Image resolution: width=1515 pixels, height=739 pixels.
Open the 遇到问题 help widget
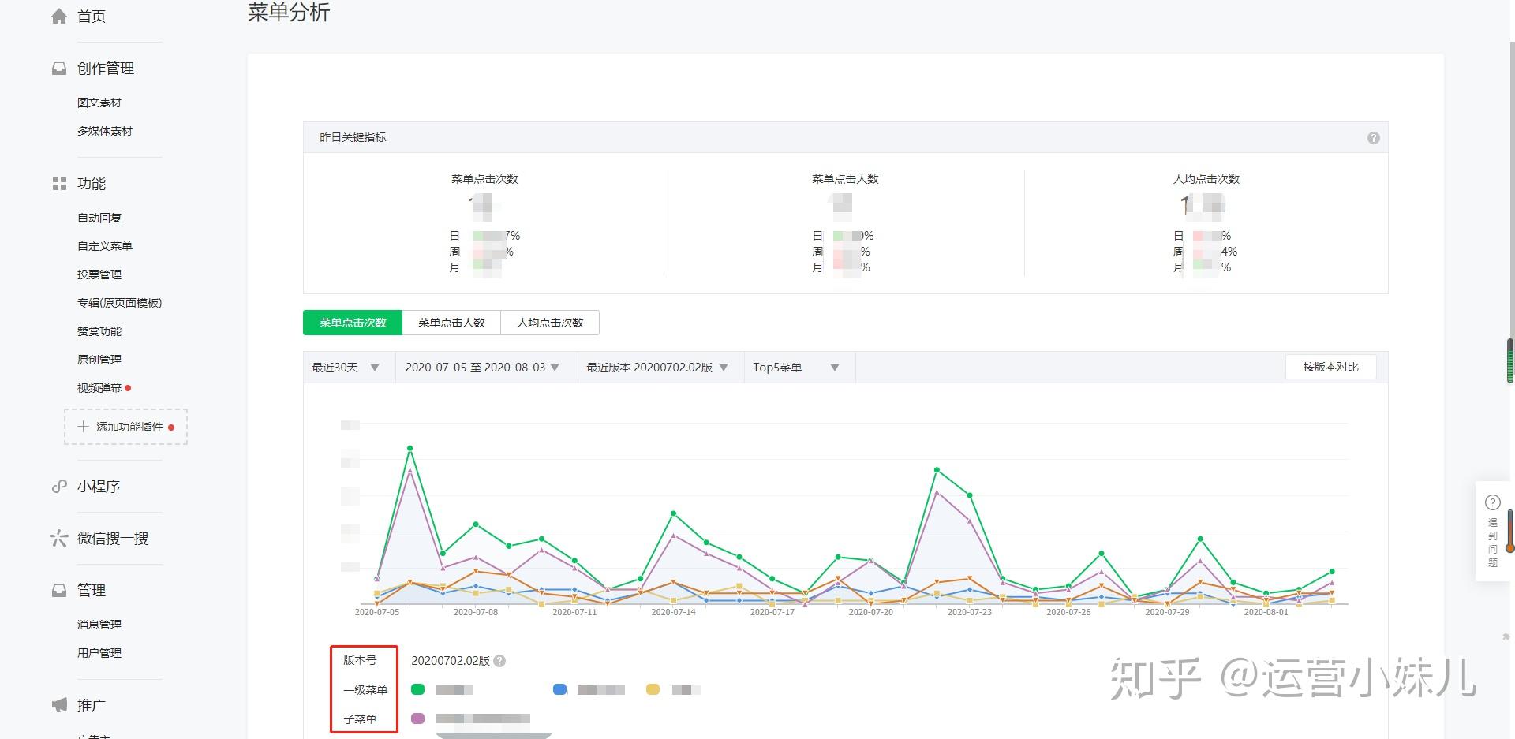1493,532
